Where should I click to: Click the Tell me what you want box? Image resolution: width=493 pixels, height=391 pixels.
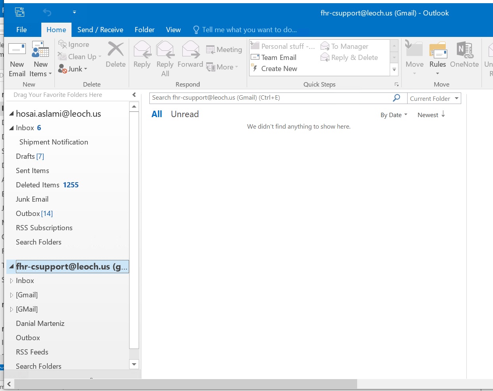tap(245, 30)
